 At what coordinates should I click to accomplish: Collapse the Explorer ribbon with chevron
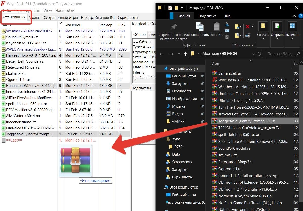point(294,16)
